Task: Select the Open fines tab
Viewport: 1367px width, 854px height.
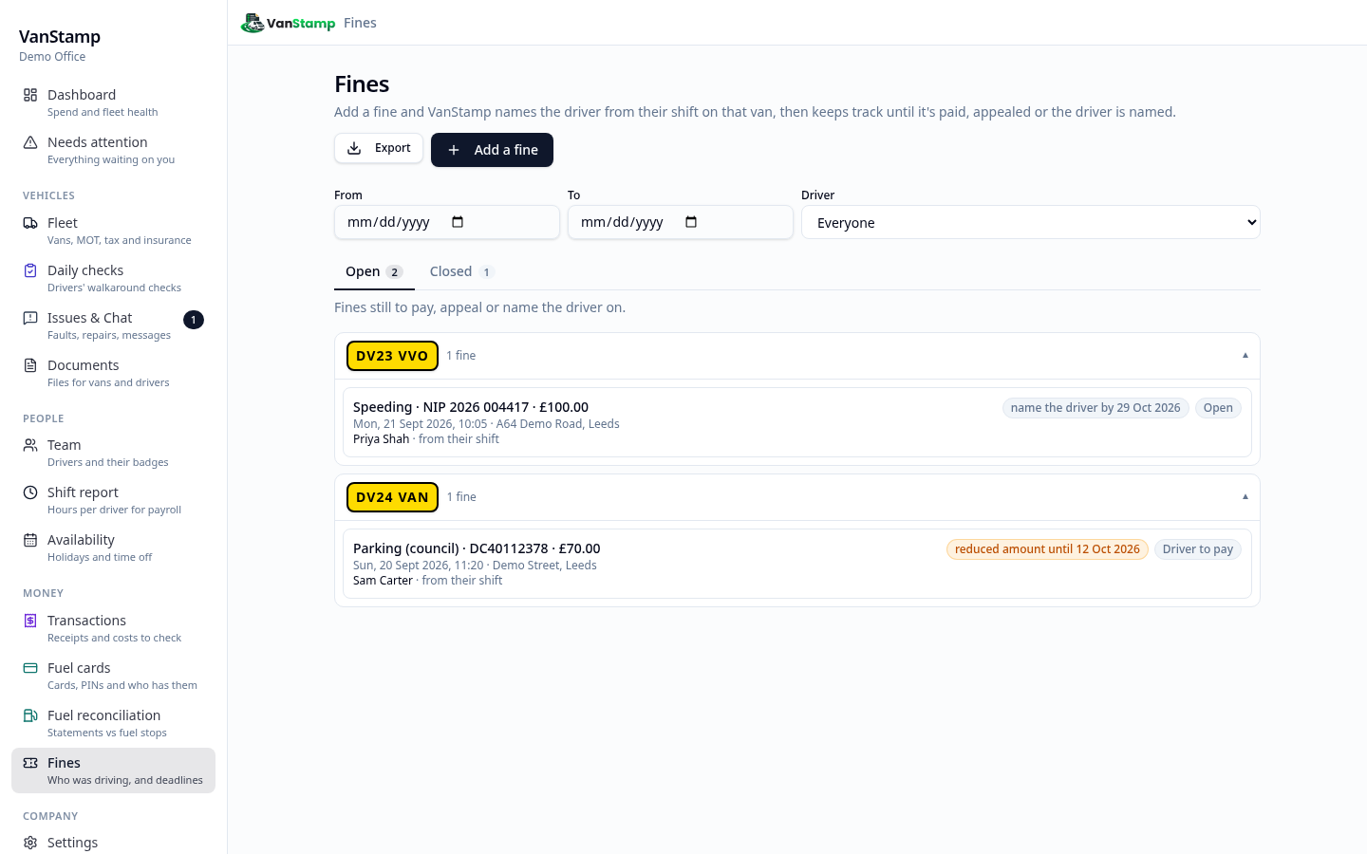Action: coord(374,271)
